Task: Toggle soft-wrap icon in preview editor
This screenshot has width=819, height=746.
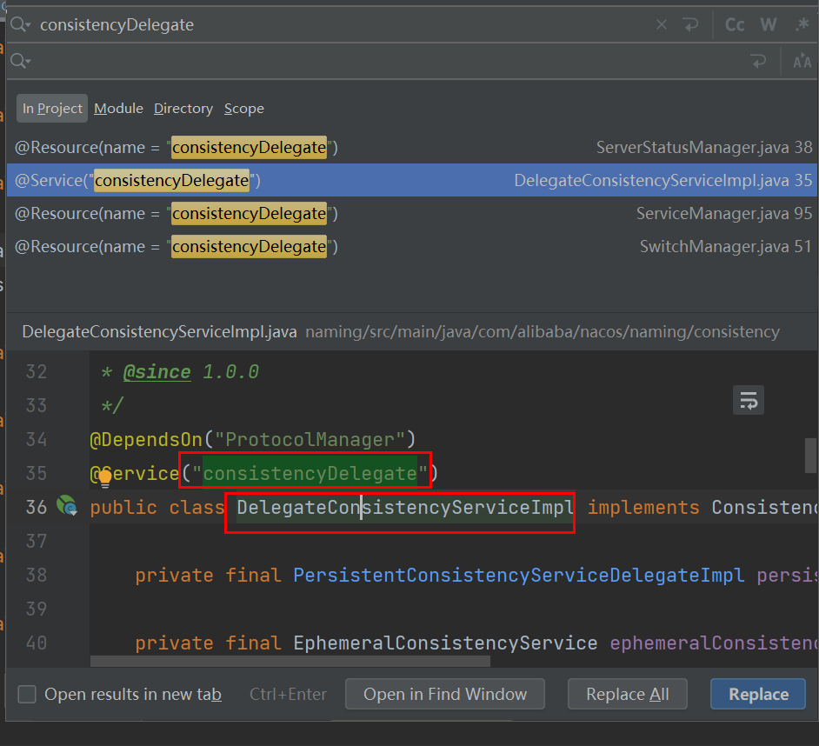Action: click(749, 400)
